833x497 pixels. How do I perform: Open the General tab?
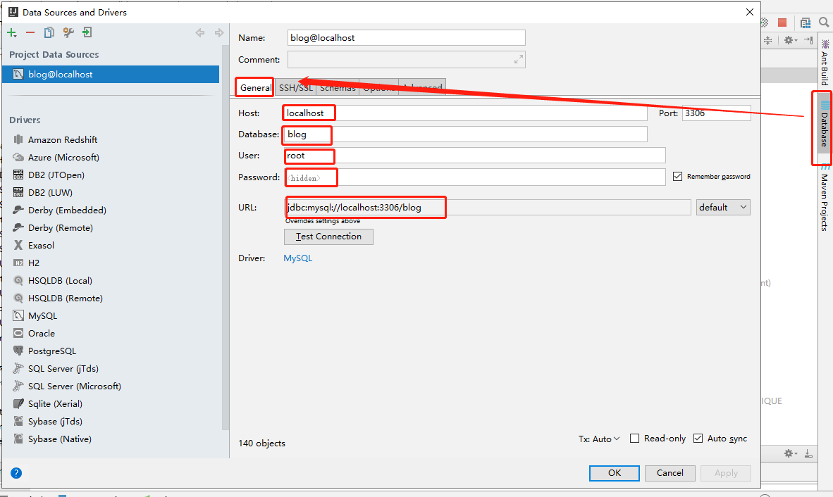coord(255,87)
